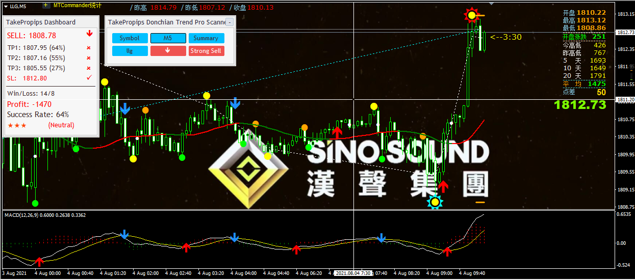Screen dimensions: 635x280
Task: Click the 平均 1475 row
Action: click(584, 83)
